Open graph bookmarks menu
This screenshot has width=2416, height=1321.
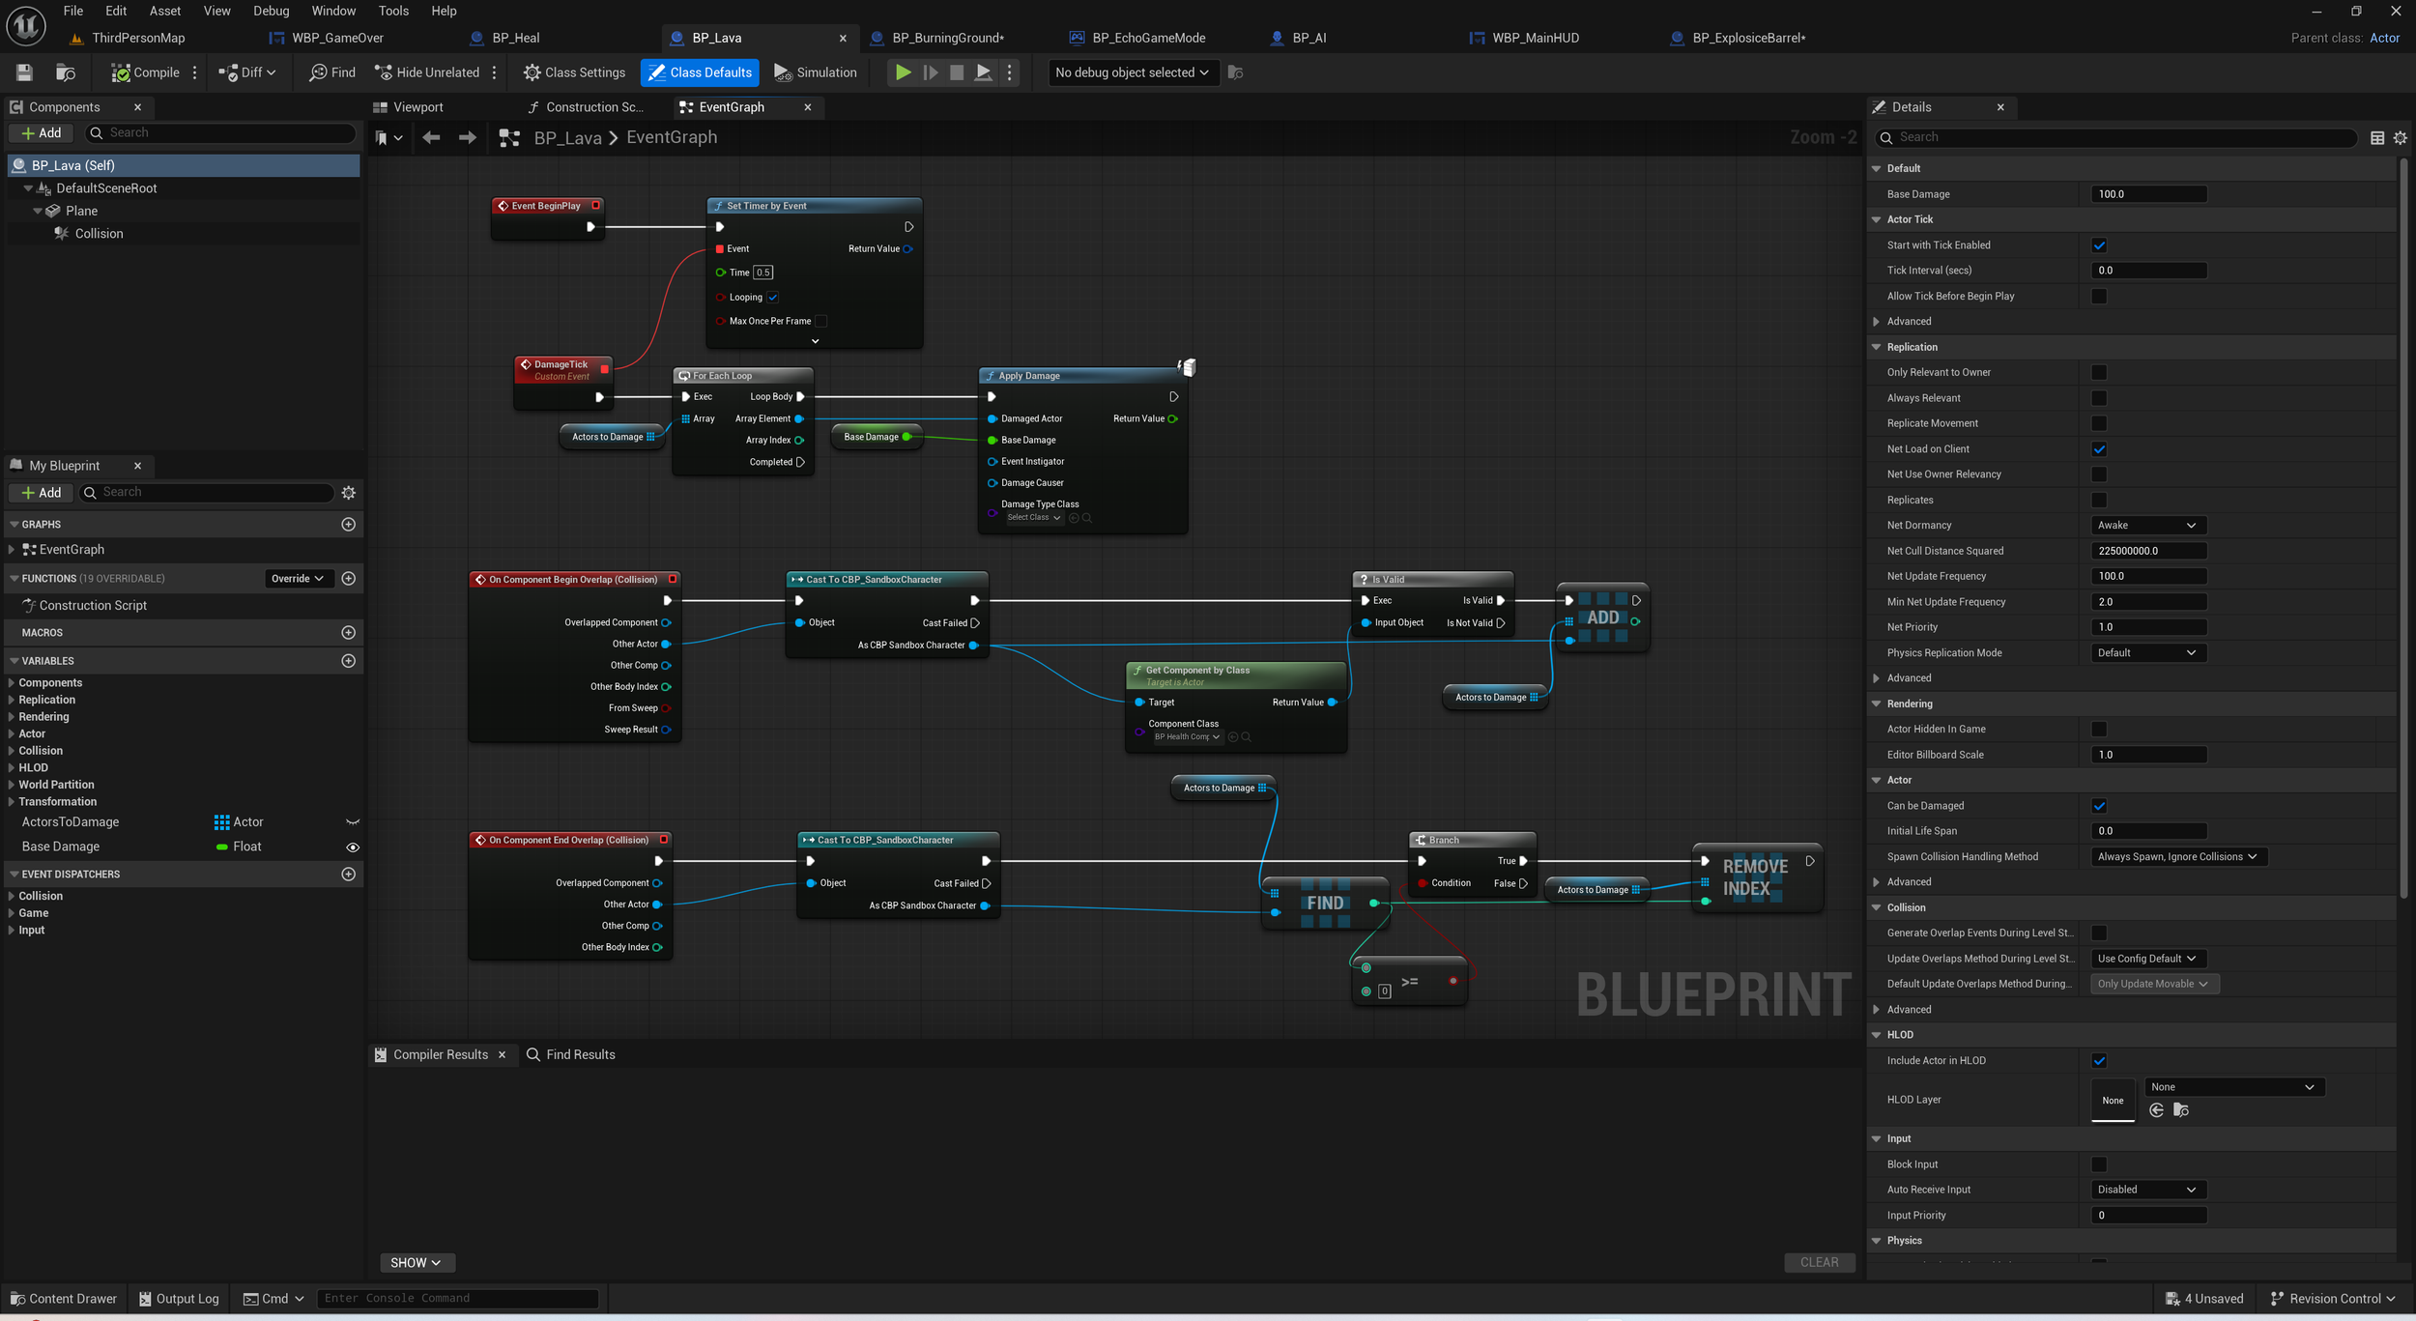pos(388,137)
